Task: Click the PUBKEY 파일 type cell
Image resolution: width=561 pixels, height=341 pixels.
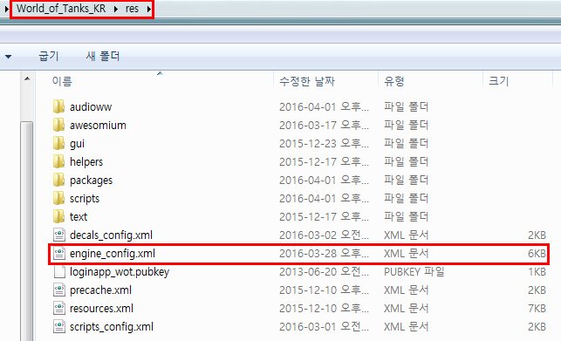Action: pyautogui.click(x=414, y=271)
